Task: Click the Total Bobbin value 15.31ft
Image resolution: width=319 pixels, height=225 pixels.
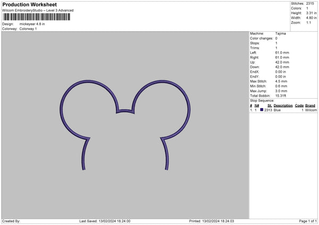Action: 281,96
